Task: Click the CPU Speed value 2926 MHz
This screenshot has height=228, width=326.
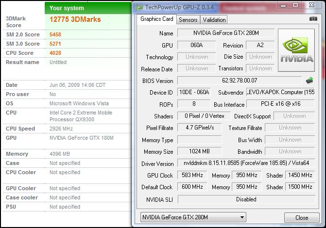Action: [61, 129]
